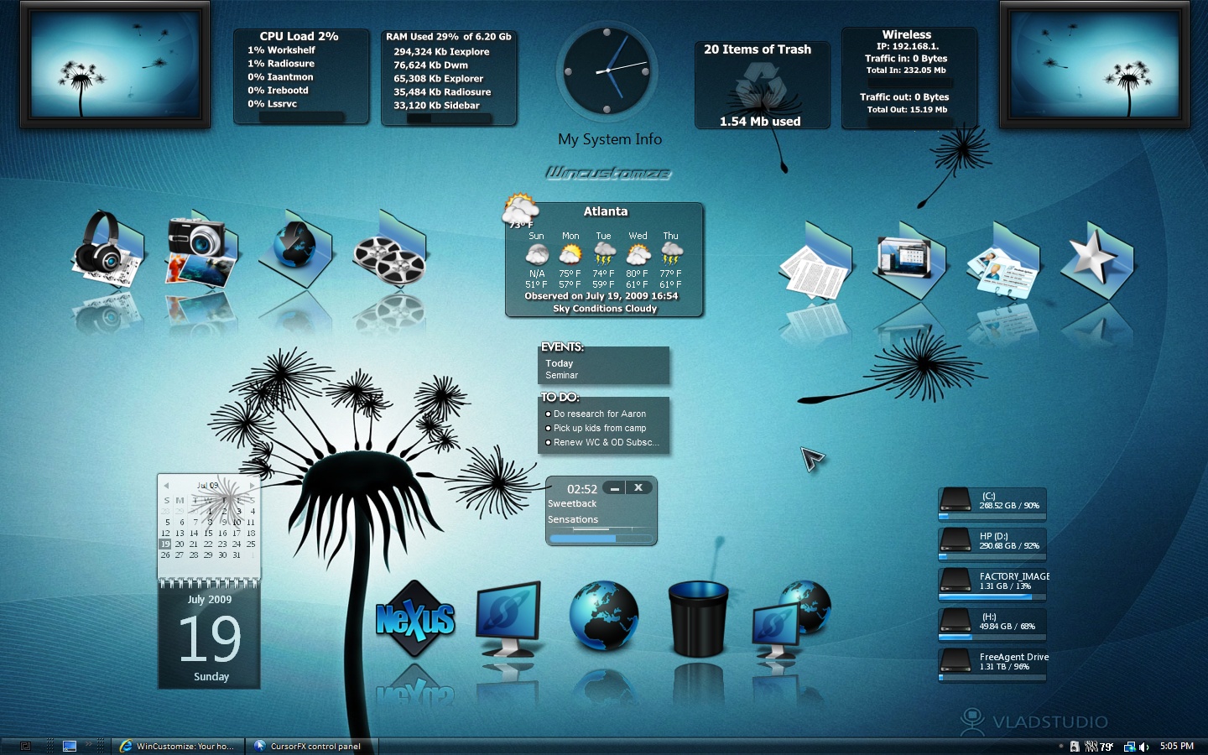Select July 19 in the calendar grid
The height and width of the screenshot is (755, 1208).
pos(165,544)
